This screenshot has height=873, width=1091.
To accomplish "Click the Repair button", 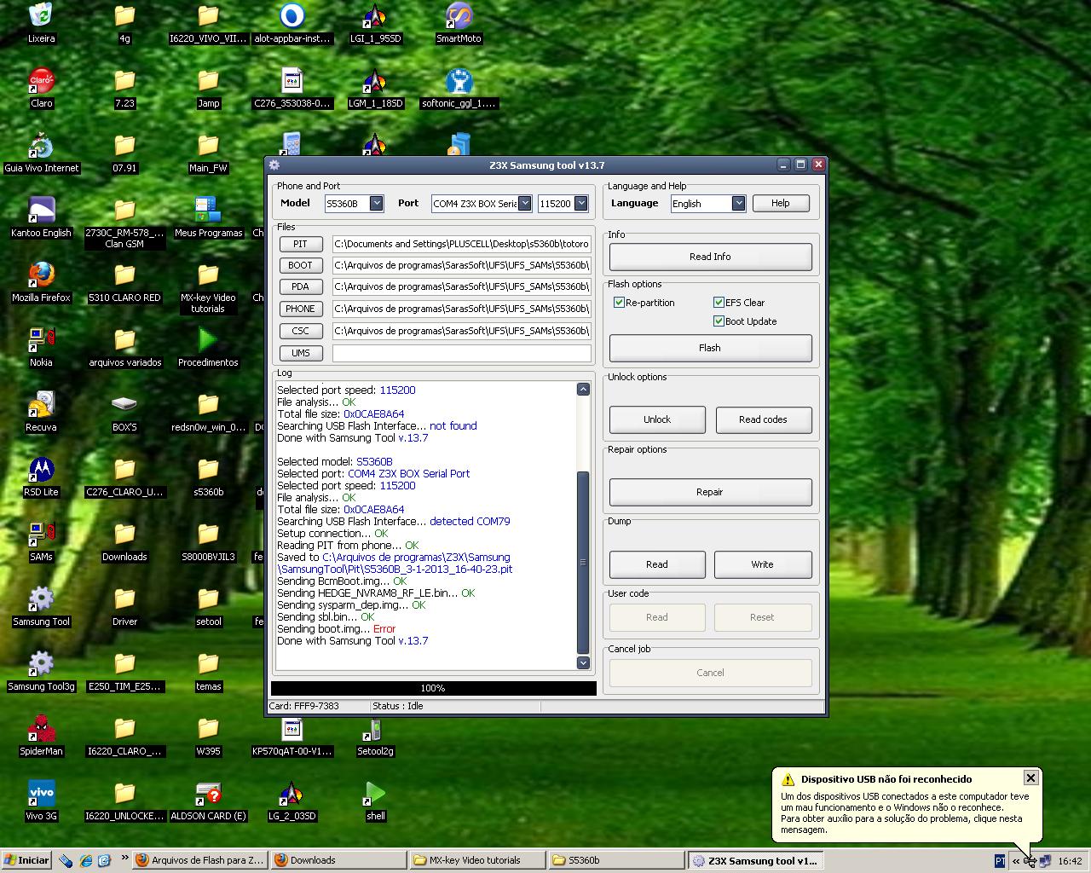I will 710,492.
